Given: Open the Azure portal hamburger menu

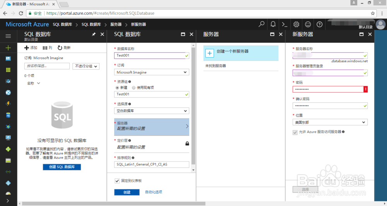Looking at the screenshot, I should [x=8, y=36].
